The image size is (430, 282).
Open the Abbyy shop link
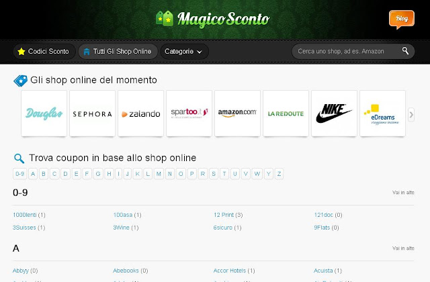coord(21,271)
